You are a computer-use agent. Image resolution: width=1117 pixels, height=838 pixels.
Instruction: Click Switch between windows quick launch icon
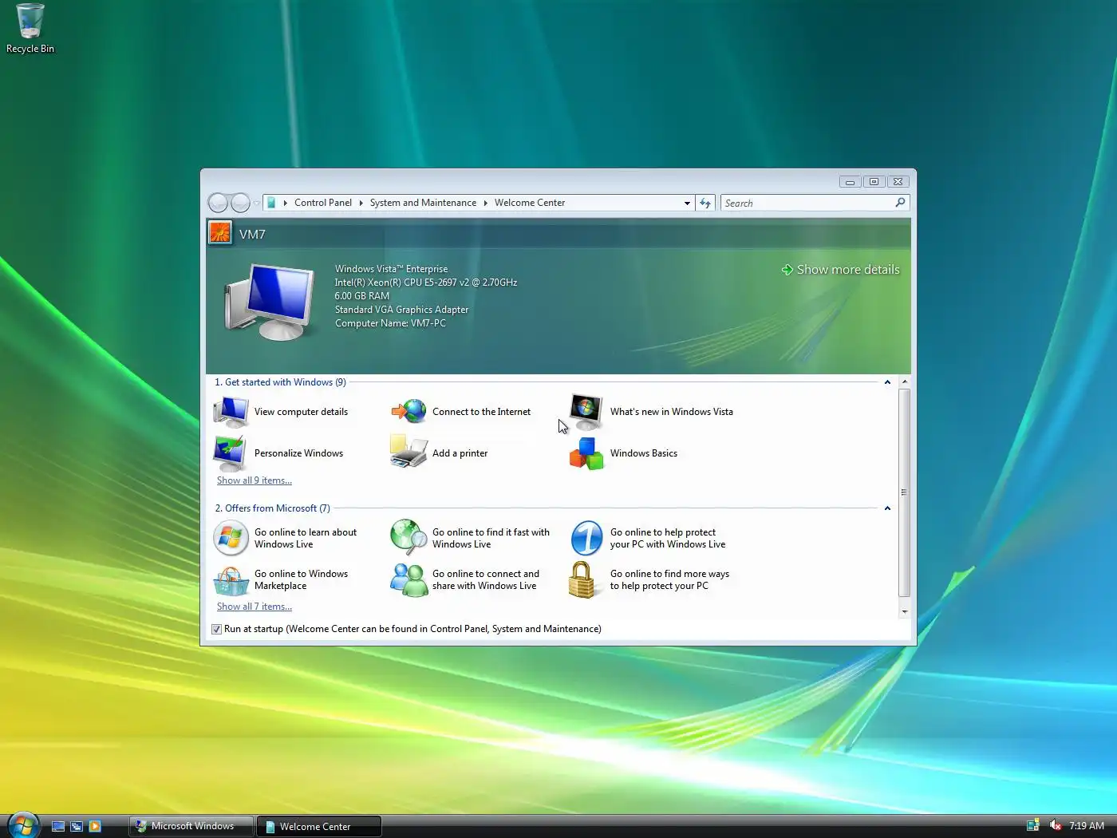pyautogui.click(x=77, y=827)
